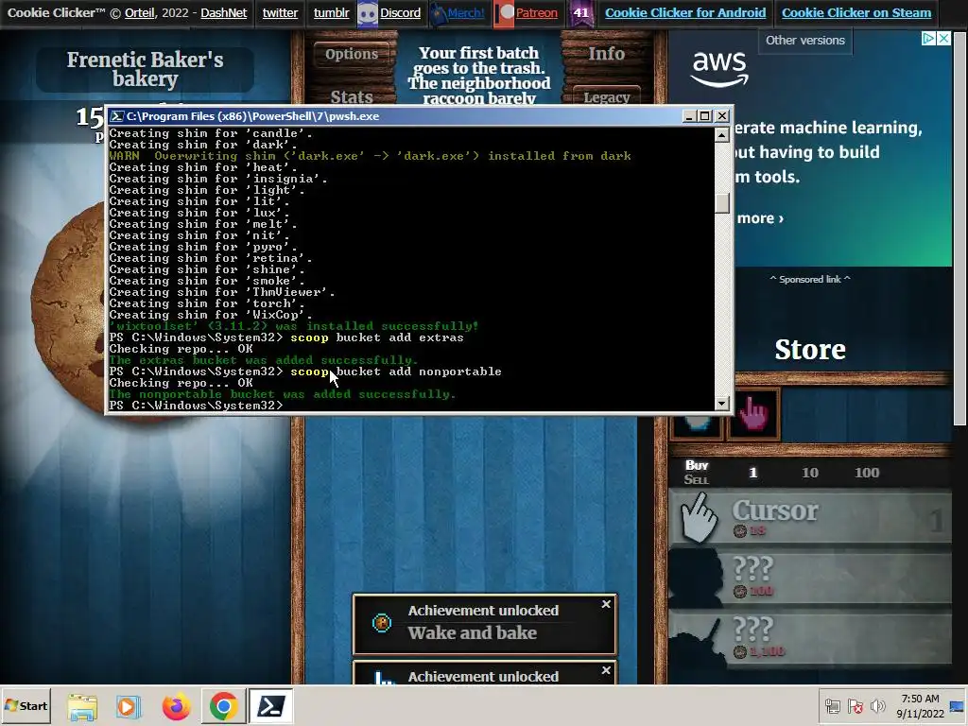Viewport: 968px width, 726px height.
Task: Set buy amount to 10
Action: click(x=809, y=473)
